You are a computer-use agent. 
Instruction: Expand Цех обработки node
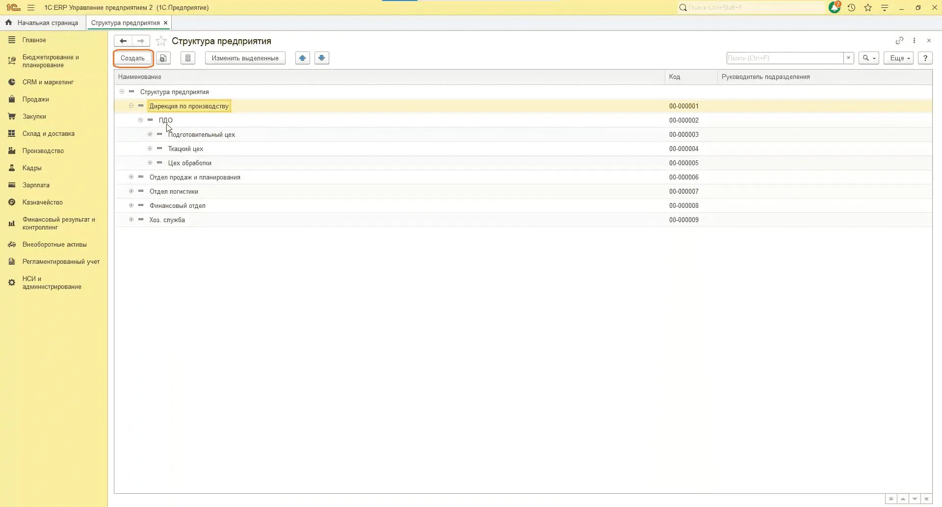pos(150,163)
